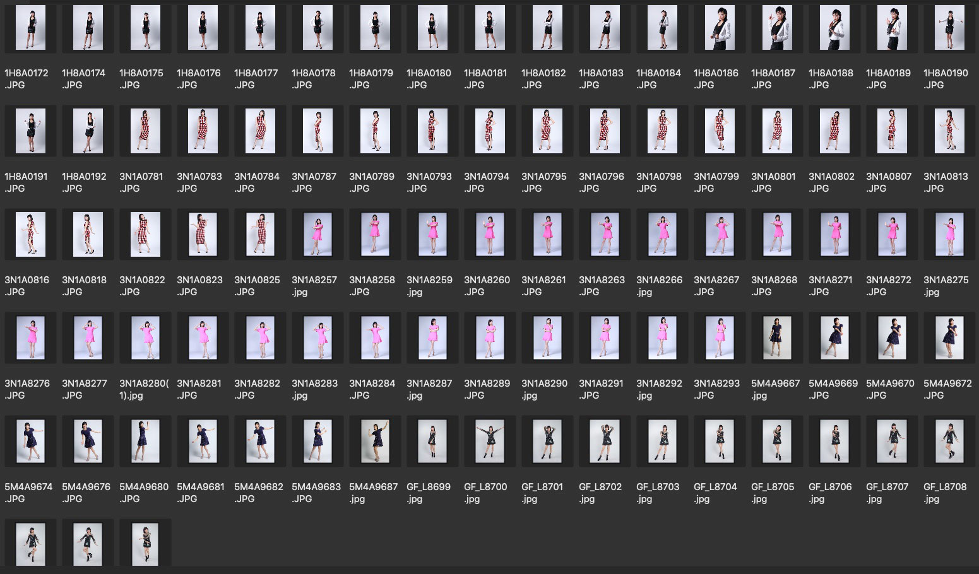This screenshot has width=979, height=574.
Task: Select the name 3N1A8282.JPG
Action: [257, 389]
